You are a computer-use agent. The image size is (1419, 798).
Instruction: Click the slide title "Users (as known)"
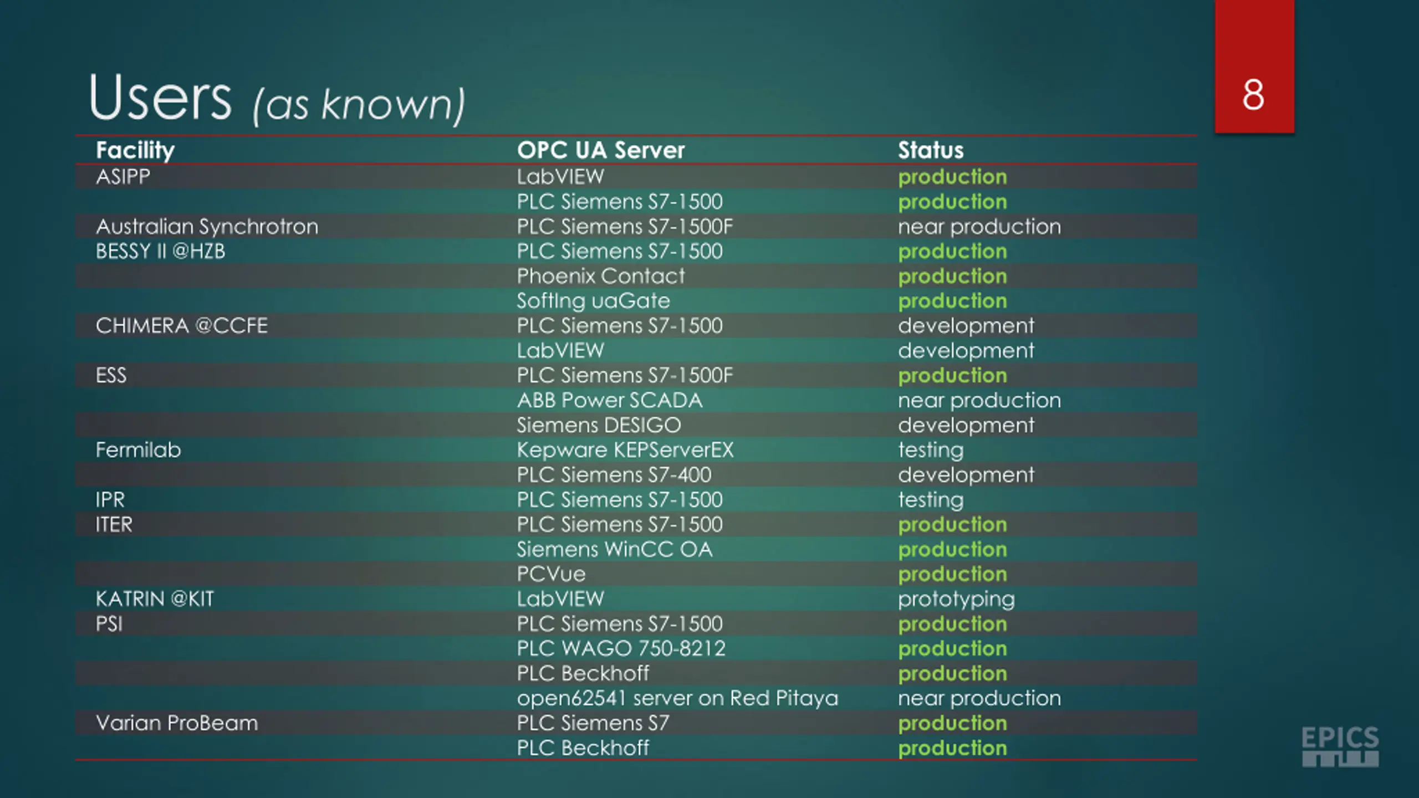276,99
